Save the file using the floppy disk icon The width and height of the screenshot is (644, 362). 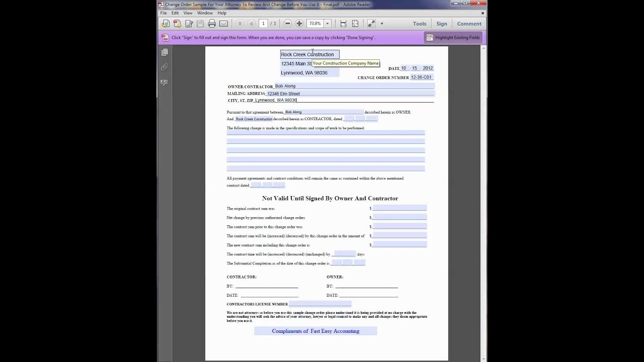tap(200, 24)
